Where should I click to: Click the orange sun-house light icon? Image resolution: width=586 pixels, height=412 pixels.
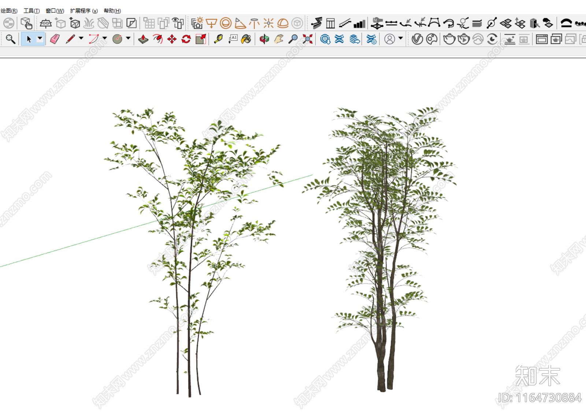tap(197, 23)
